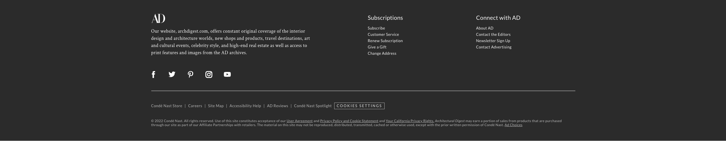Screen dimensions: 726x141
Task: Read the User Agreement link
Action: (299, 121)
